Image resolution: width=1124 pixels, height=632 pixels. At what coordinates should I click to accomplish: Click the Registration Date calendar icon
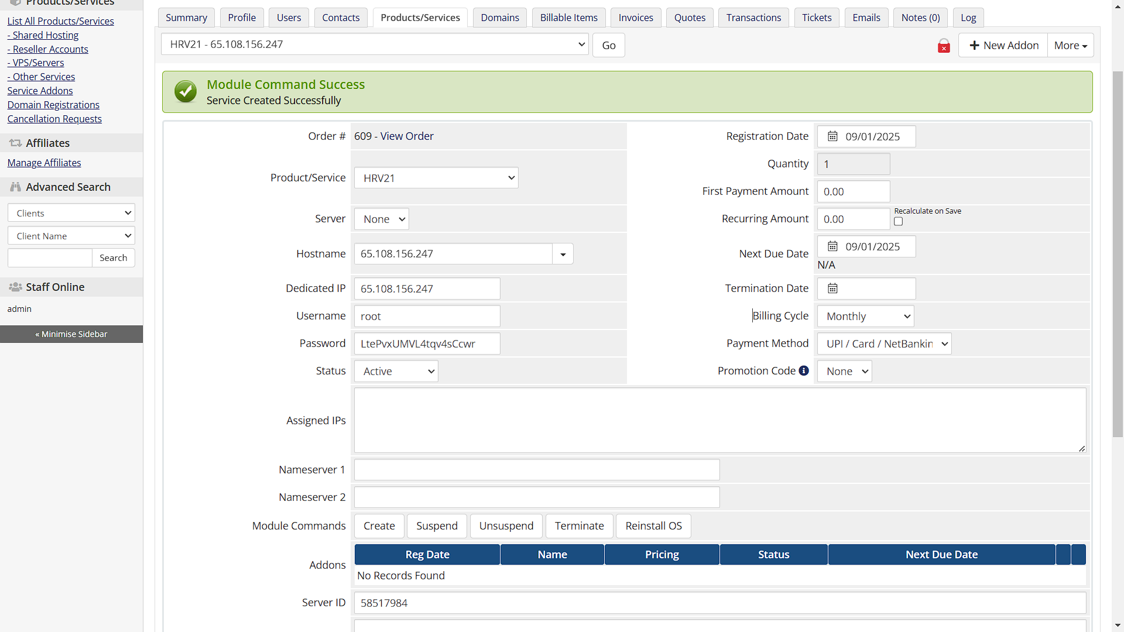tap(832, 136)
